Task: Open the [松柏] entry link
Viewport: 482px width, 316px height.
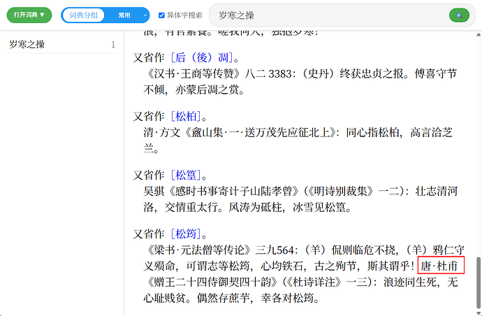Action: point(186,117)
